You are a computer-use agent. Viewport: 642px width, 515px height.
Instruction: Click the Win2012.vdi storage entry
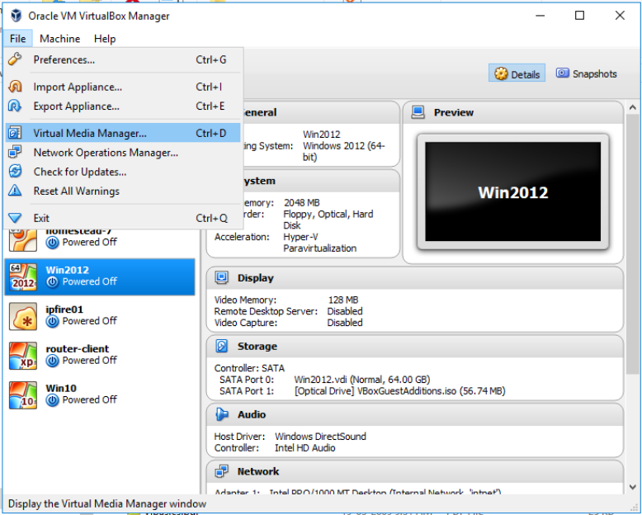[x=362, y=380]
